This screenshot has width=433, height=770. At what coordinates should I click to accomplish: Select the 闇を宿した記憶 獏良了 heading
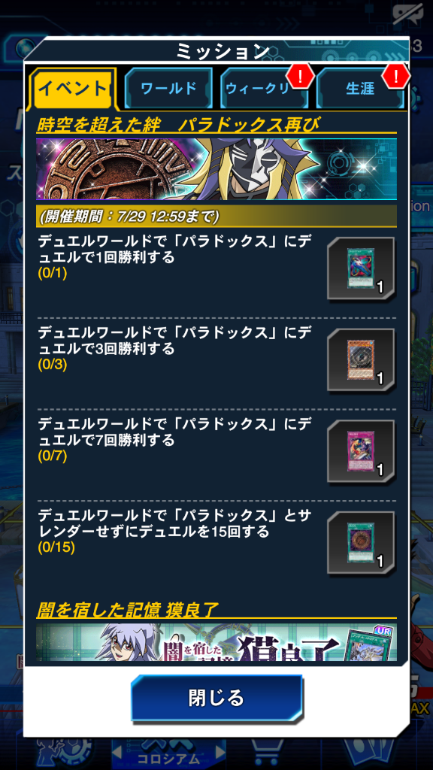pyautogui.click(x=127, y=610)
